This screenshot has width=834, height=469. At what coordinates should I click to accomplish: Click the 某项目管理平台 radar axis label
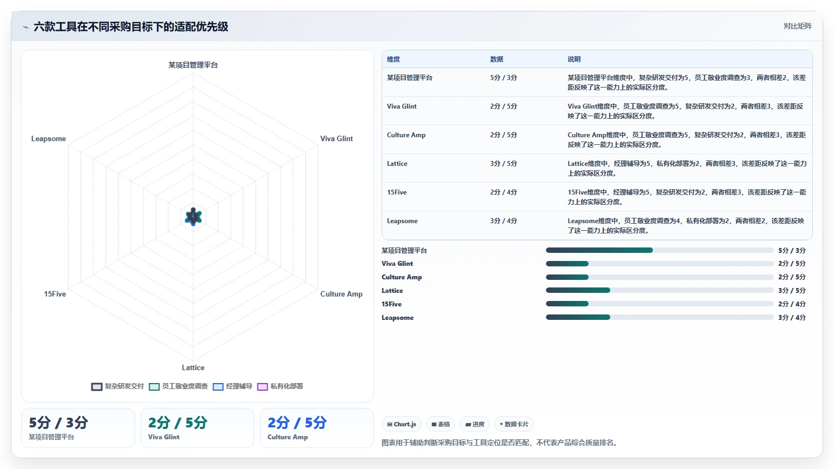click(x=193, y=65)
